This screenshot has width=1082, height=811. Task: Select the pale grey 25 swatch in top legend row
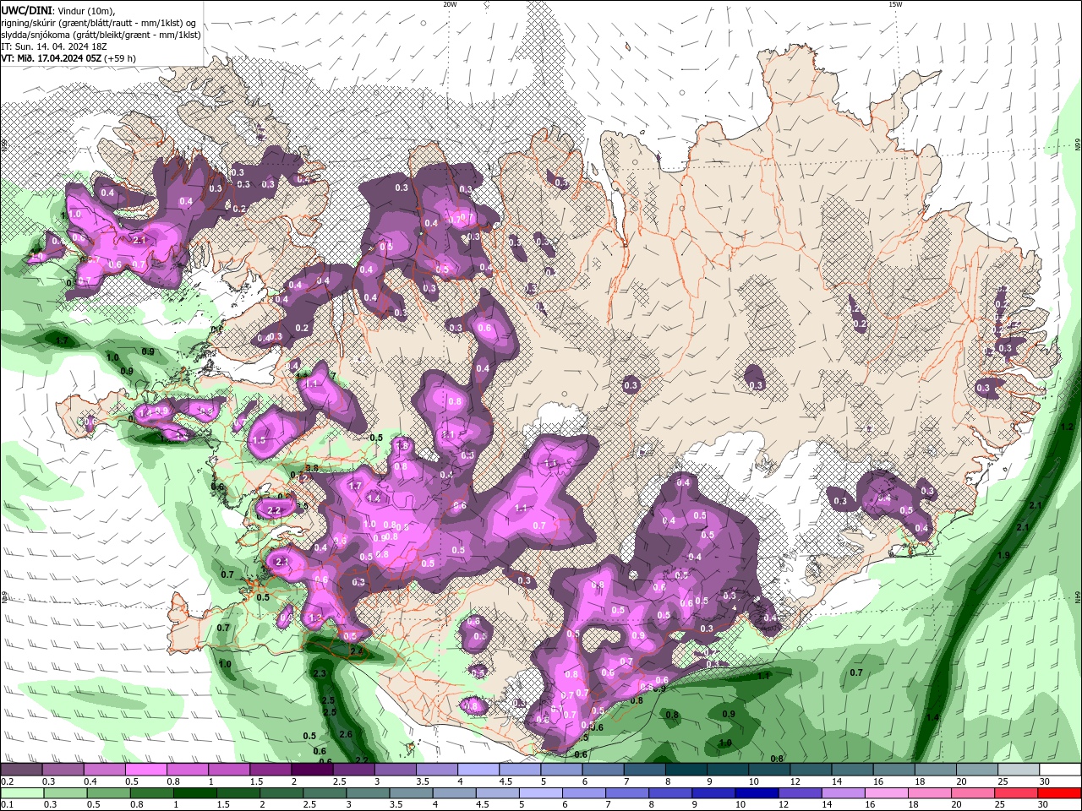pos(1018,770)
